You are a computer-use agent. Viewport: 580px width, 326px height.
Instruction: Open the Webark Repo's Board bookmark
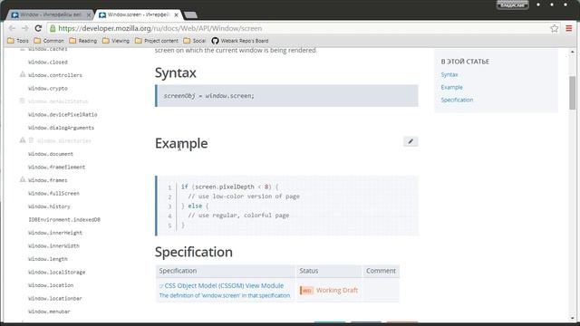(x=240, y=41)
